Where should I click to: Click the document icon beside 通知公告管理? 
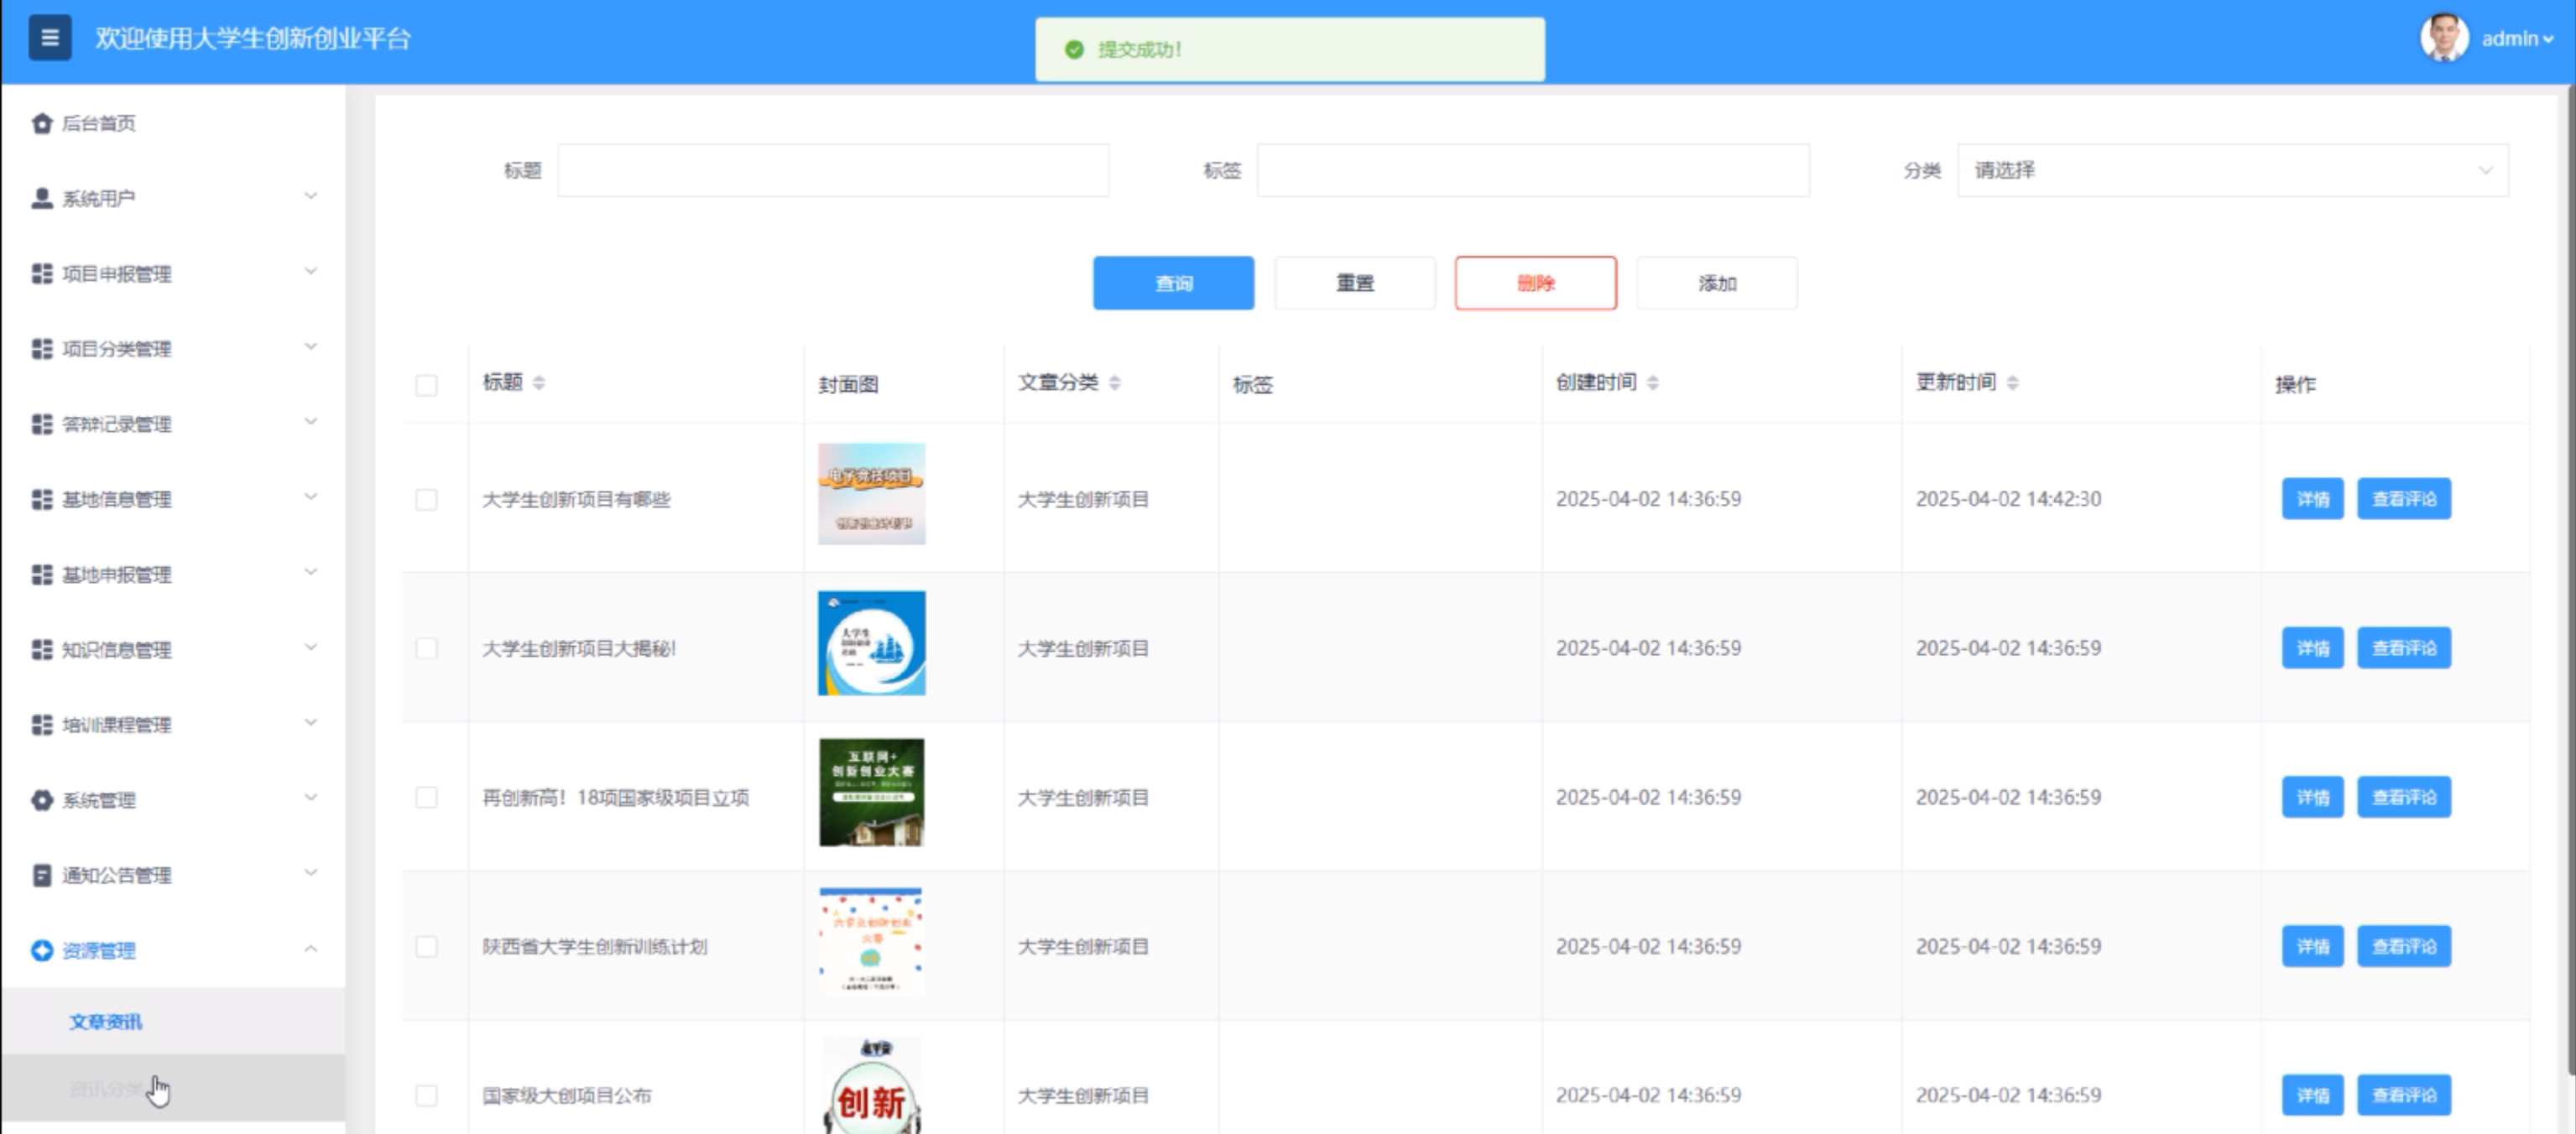41,875
